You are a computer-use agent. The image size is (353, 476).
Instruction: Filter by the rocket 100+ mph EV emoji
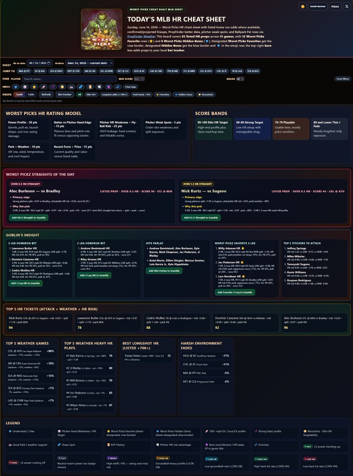click(43, 87)
